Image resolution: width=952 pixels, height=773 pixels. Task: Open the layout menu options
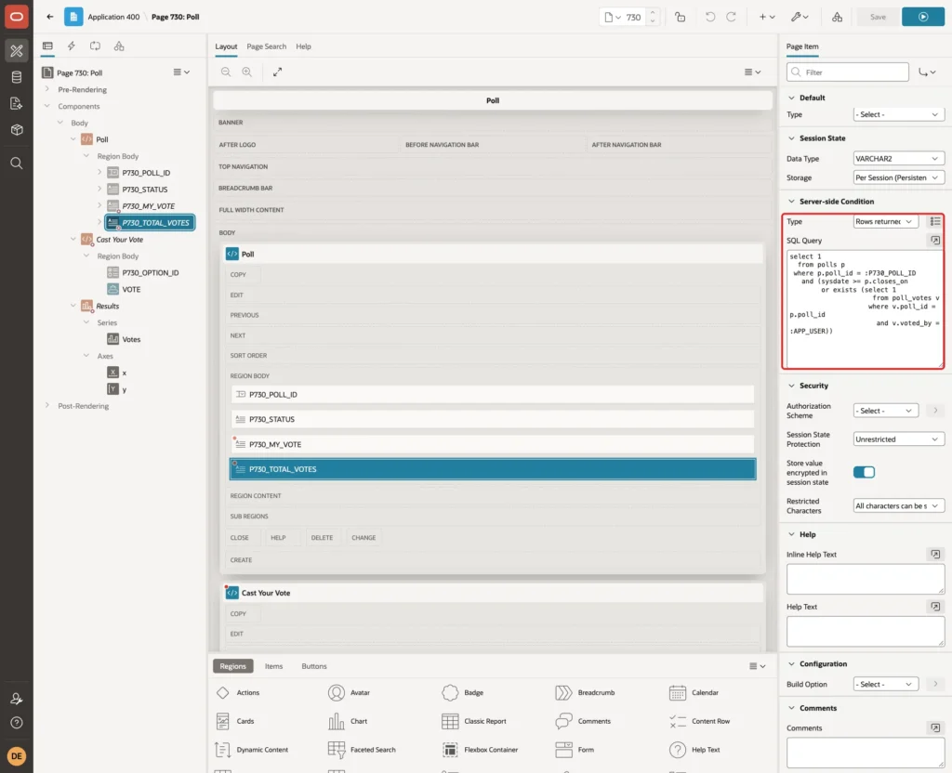(x=752, y=72)
